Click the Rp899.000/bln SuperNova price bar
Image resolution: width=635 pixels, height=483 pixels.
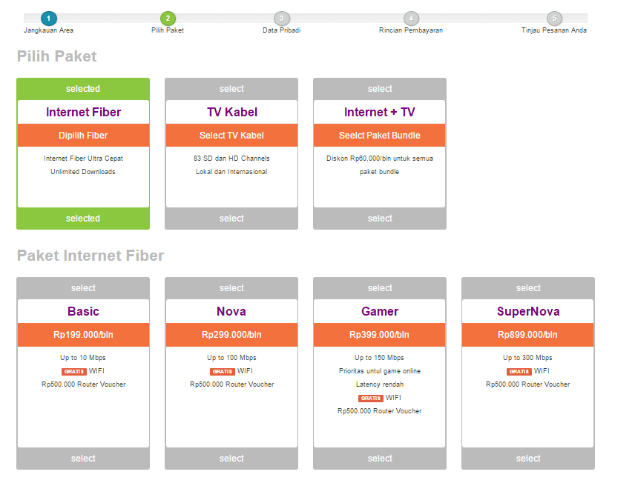click(528, 335)
